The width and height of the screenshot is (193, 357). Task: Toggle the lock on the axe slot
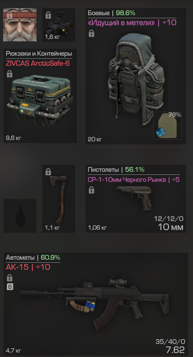(48, 172)
